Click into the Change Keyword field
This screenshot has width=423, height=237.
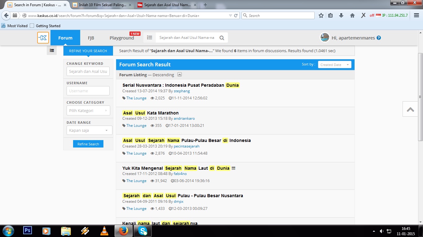[88, 71]
